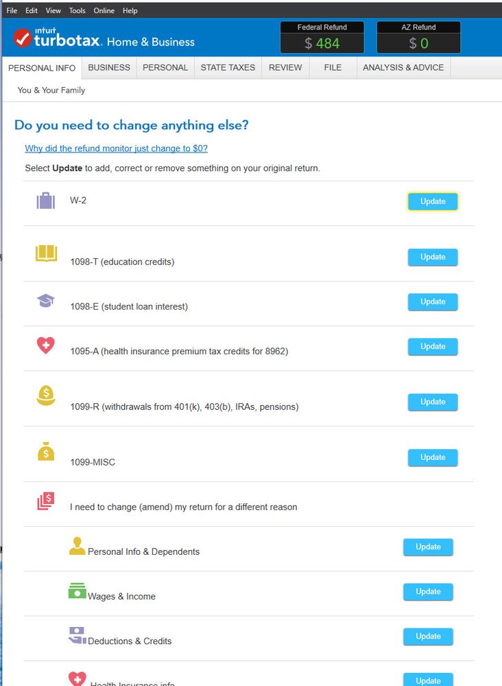Click the 1095-A heart icon
502x686 pixels.
point(45,345)
